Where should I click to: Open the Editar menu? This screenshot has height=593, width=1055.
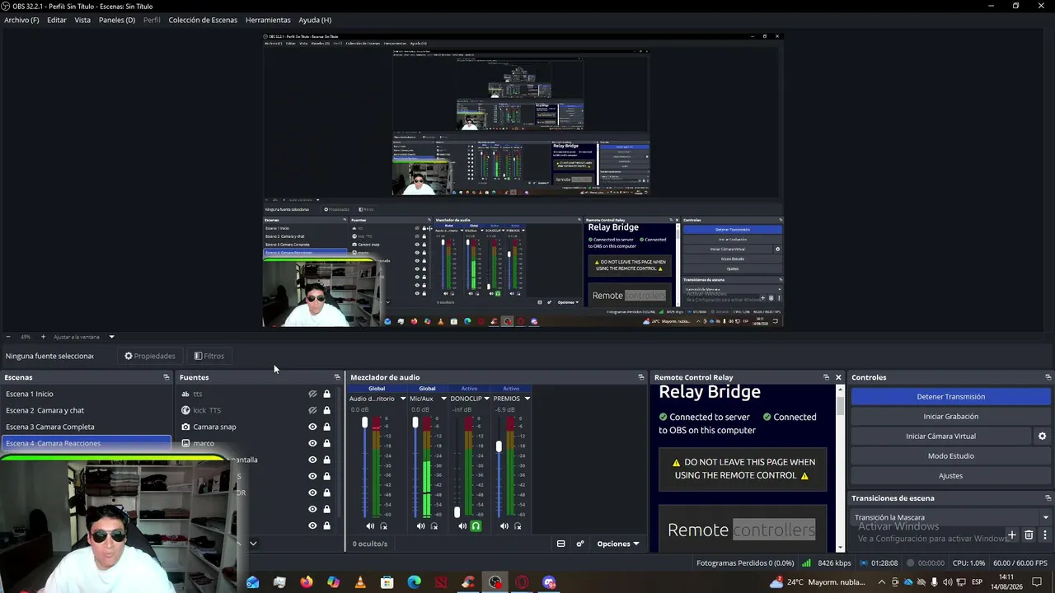click(x=57, y=20)
